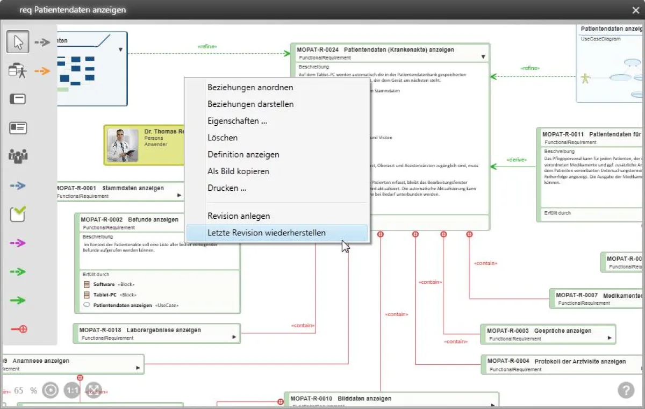Pick the red containment crosshair tool
Viewport: 645px width, 409px height.
coord(18,329)
